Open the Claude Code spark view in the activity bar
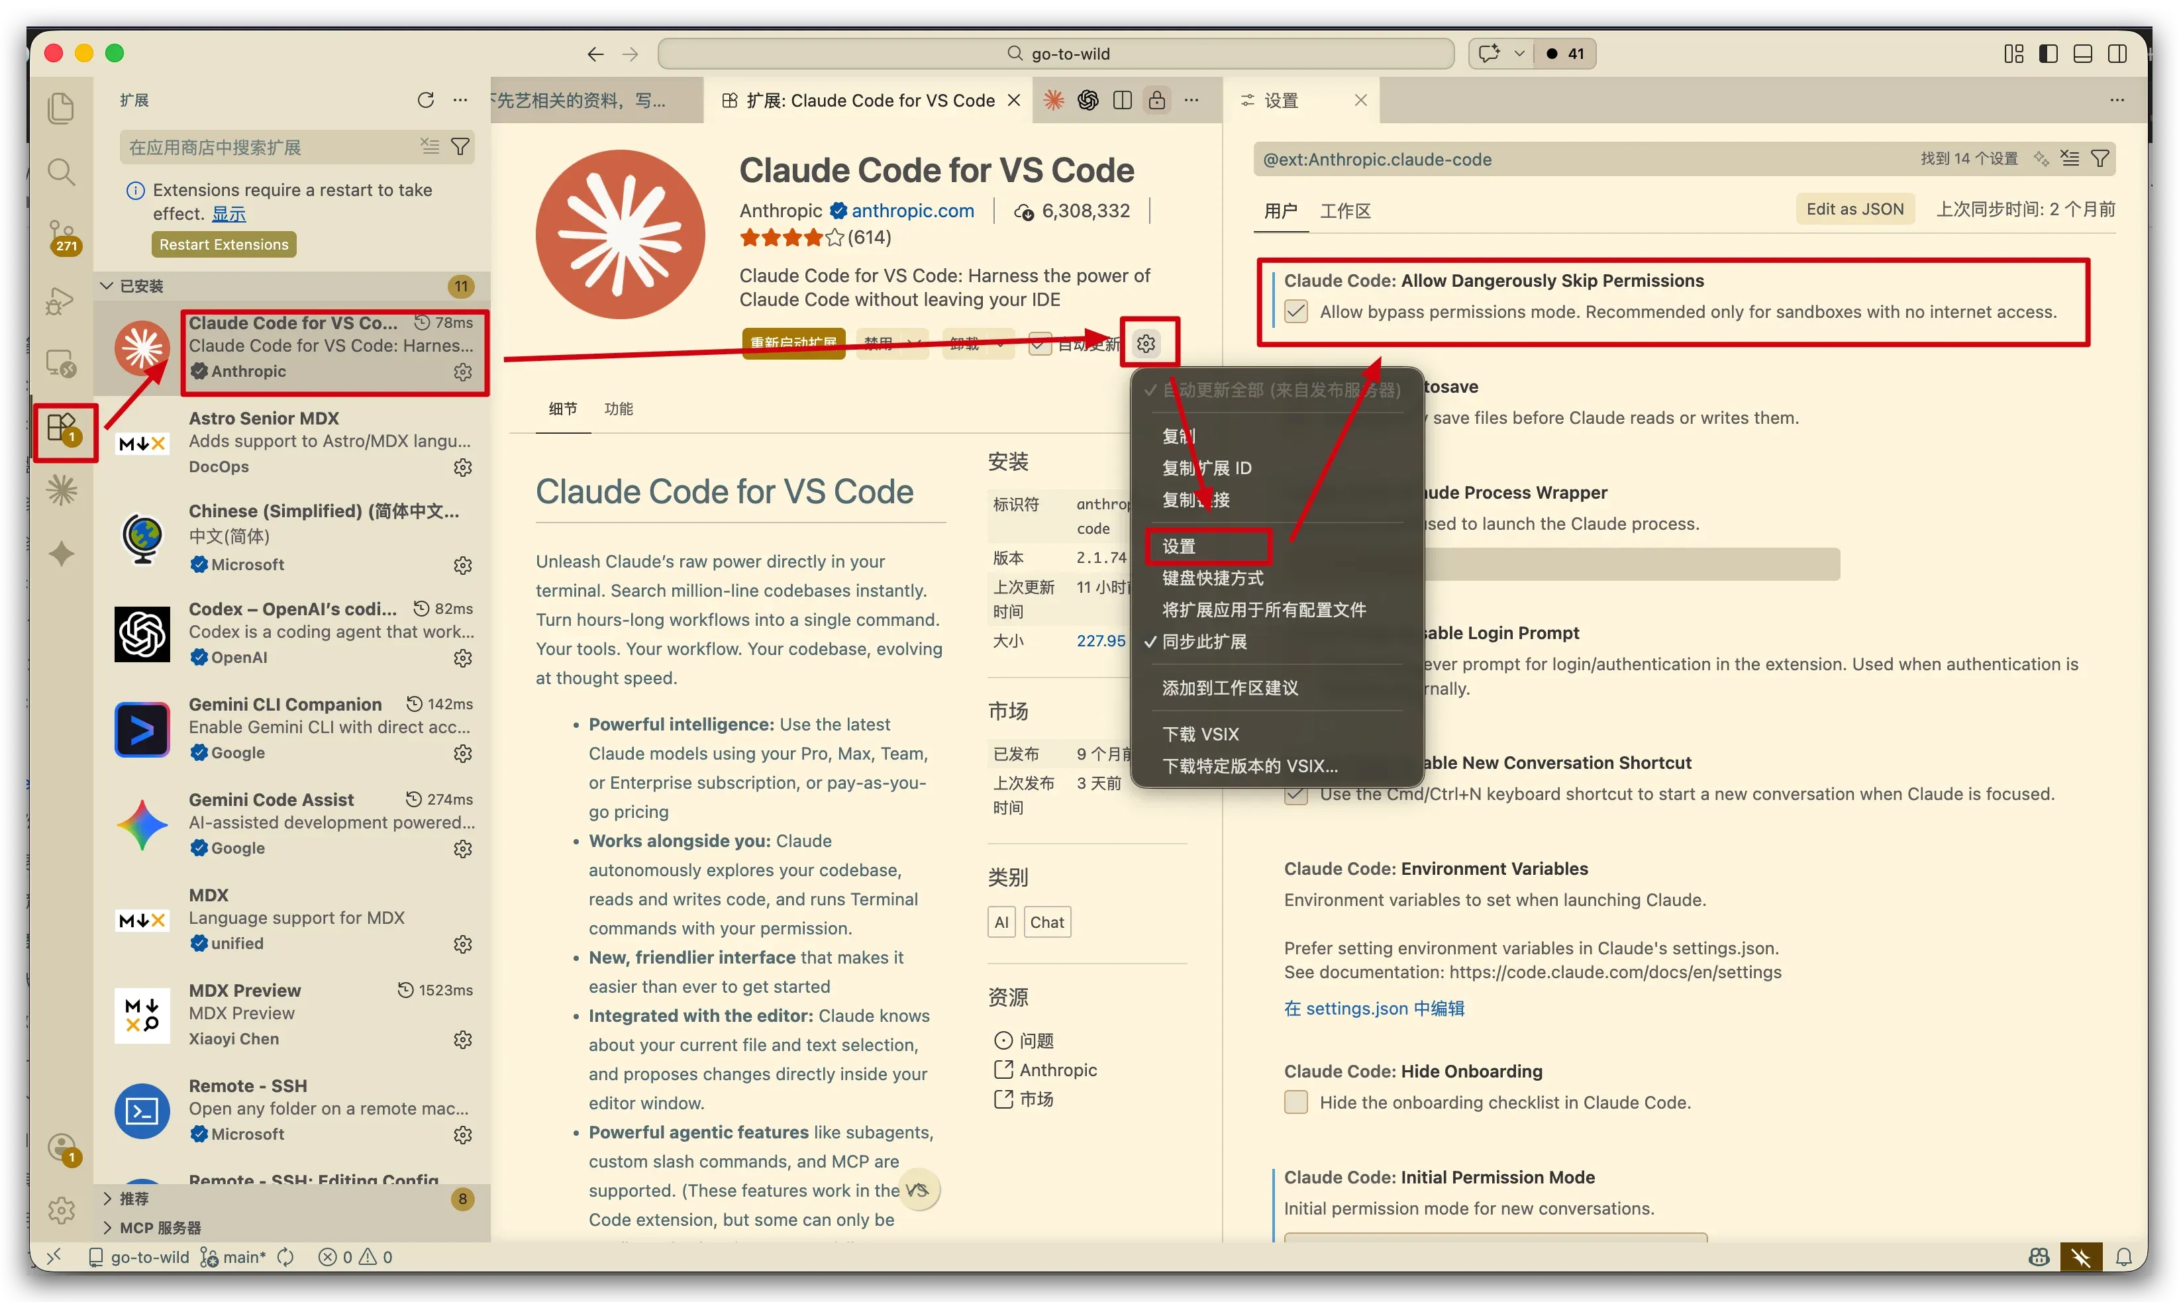2179x1302 pixels. (62, 491)
